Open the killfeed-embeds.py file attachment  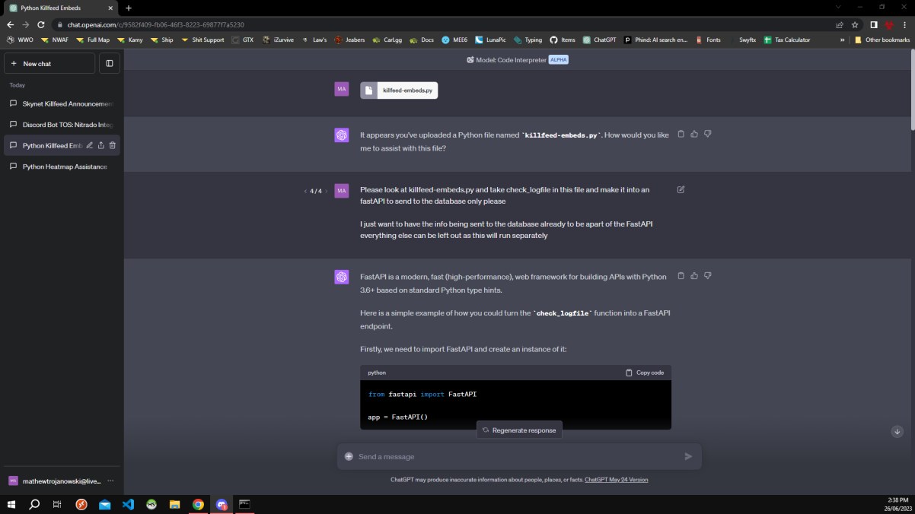[x=399, y=90]
